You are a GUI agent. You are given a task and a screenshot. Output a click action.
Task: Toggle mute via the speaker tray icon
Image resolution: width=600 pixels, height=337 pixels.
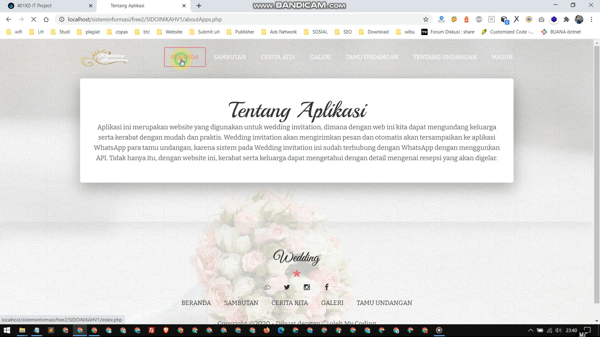click(x=559, y=330)
